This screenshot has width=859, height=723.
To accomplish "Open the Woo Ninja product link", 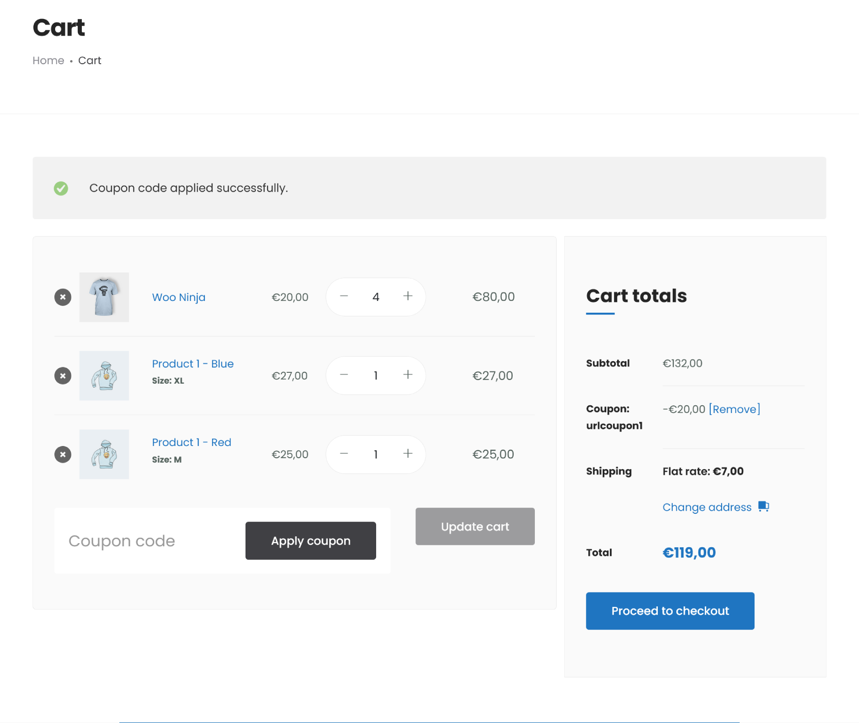I will click(179, 297).
